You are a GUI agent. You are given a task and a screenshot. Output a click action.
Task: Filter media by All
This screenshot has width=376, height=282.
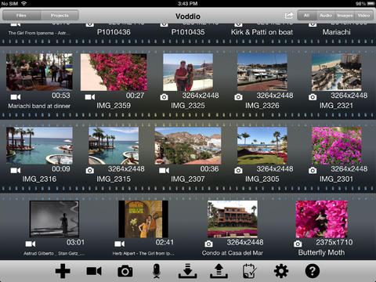[x=307, y=16]
